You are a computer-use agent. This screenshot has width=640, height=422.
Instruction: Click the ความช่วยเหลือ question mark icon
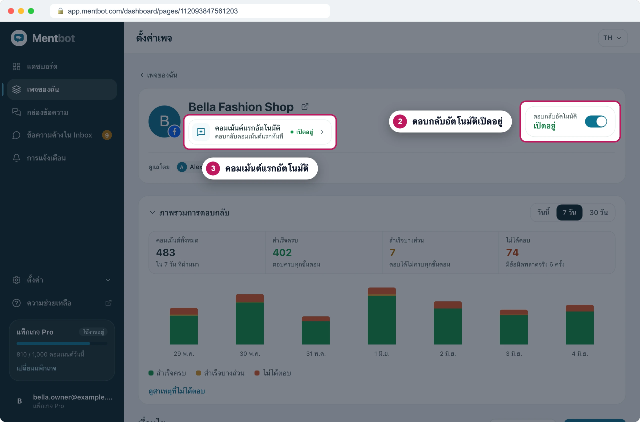16,303
